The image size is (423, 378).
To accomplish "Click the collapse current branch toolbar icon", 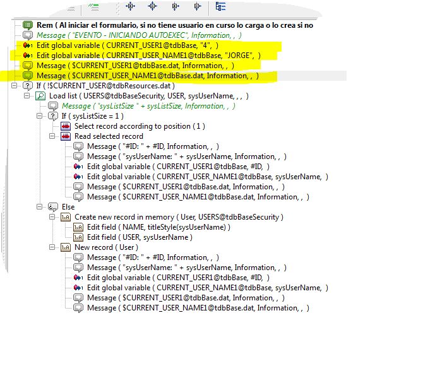I will pyautogui.click(x=198, y=6).
